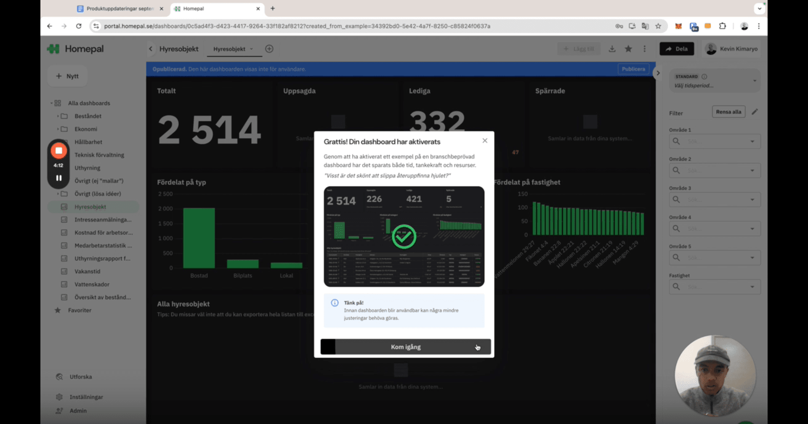
Task: Click the info icon beside Tänk på!
Action: (335, 303)
